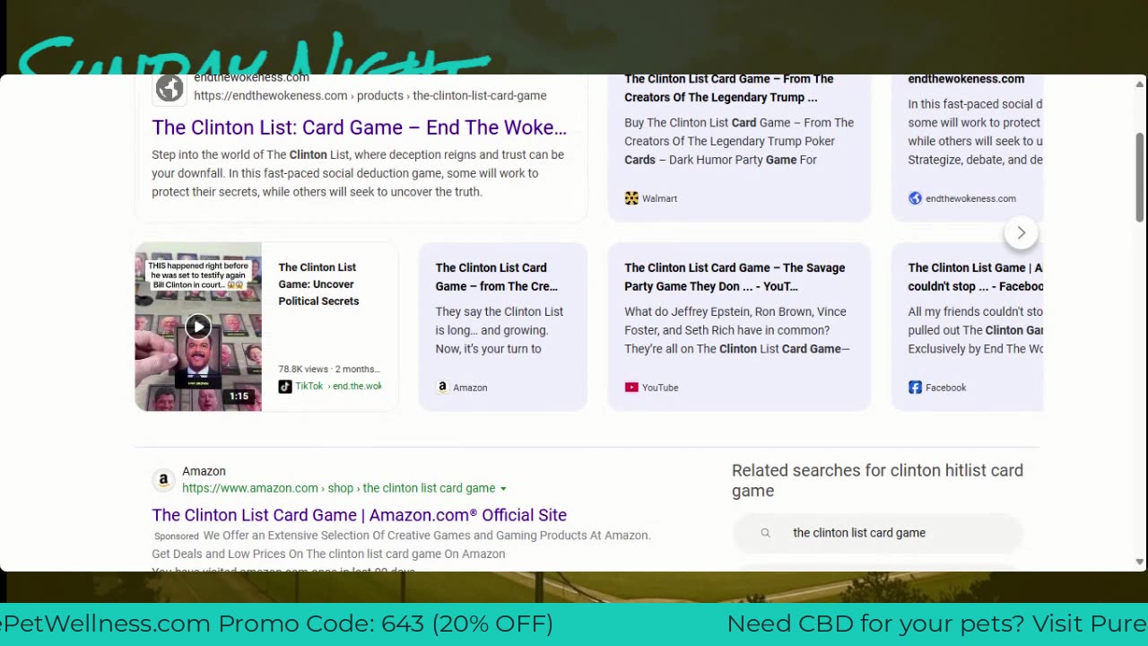The width and height of the screenshot is (1148, 646).
Task: Click the '78.8K views · 2 months' text
Action: pyautogui.click(x=329, y=369)
